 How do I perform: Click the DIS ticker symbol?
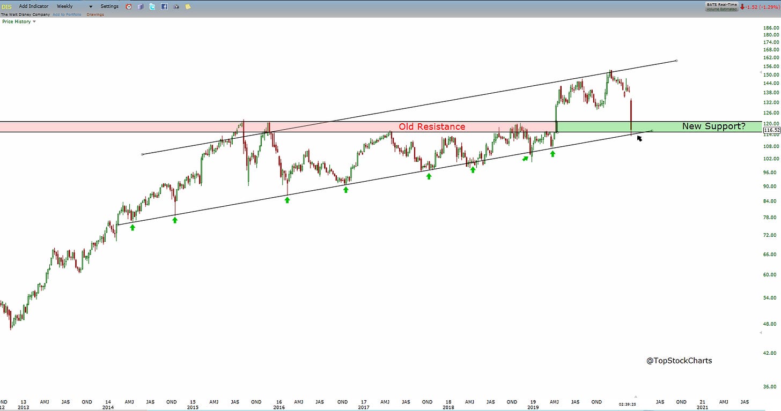click(x=6, y=6)
